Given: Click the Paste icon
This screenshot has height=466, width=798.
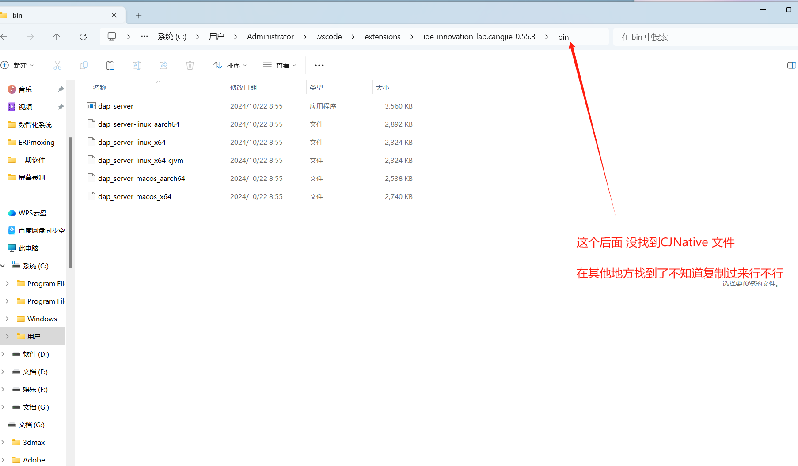Looking at the screenshot, I should coord(110,65).
